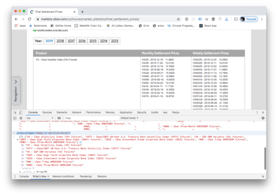Go forward with the forward arrow
278x196 pixels.
click(x=23, y=19)
